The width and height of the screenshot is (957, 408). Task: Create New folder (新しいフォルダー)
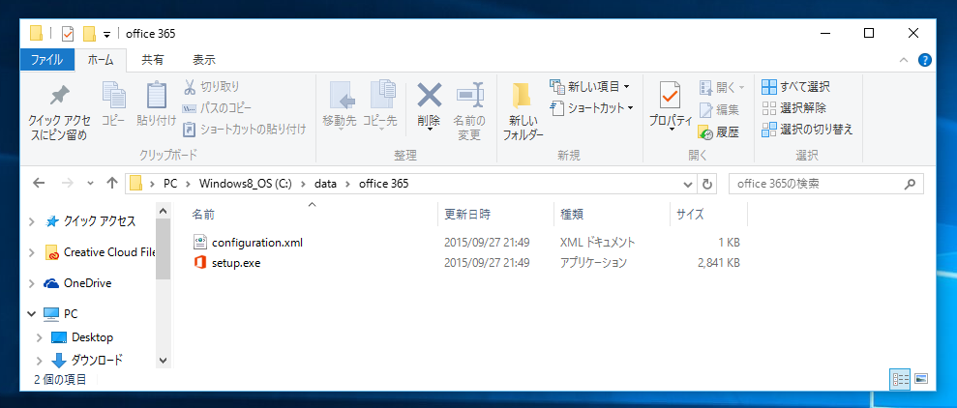tap(523, 111)
